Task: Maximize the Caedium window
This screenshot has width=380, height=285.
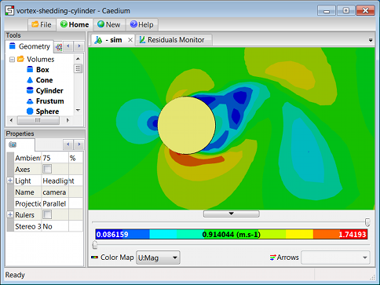Action: tap(346, 11)
